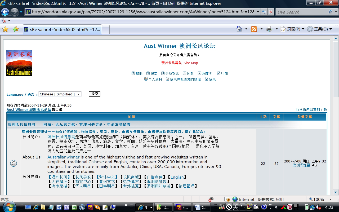Open the Adobe PDF toolbar dropdown arrow
Viewport: 339px width, 212px height.
point(9,21)
